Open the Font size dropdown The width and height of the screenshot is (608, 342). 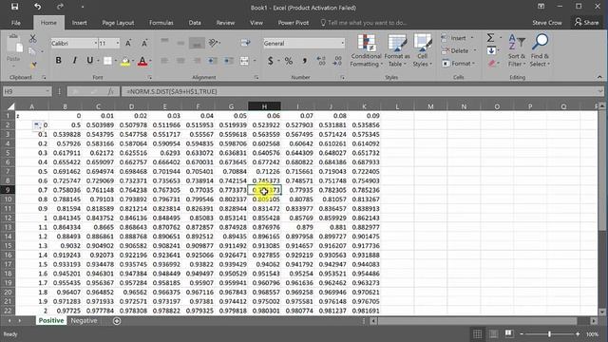(x=118, y=43)
